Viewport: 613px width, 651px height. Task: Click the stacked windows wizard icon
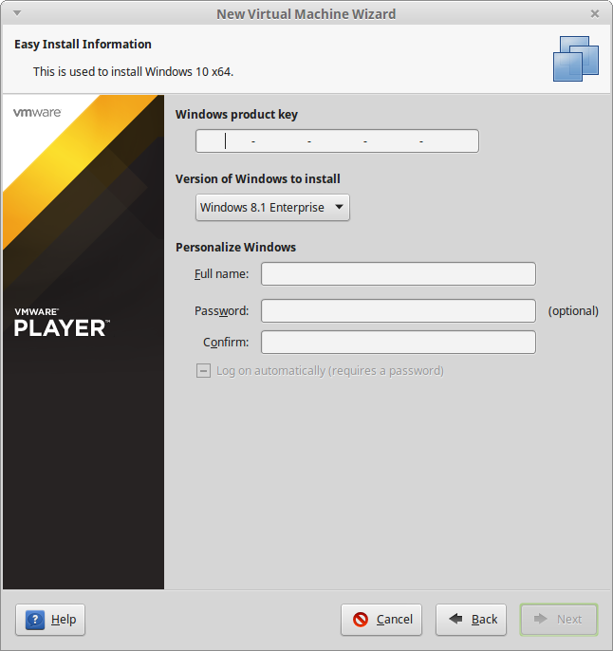(x=576, y=59)
